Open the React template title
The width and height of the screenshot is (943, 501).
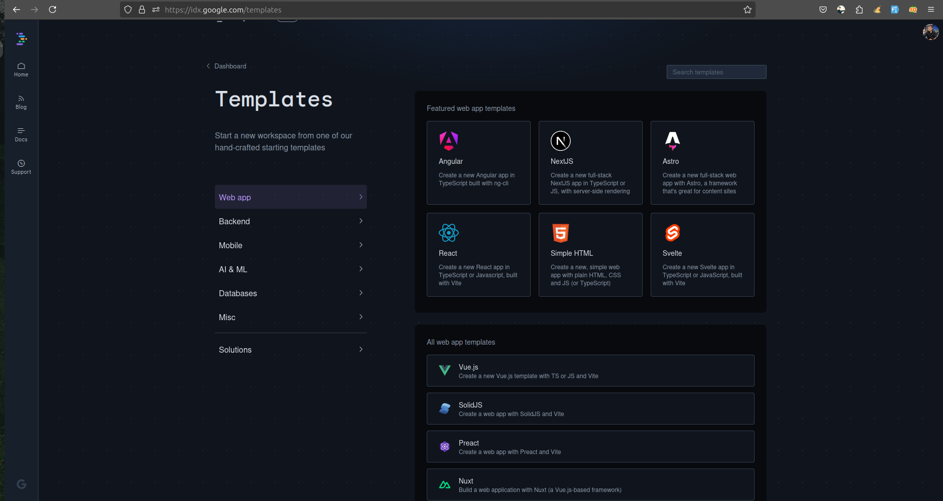[x=448, y=253]
